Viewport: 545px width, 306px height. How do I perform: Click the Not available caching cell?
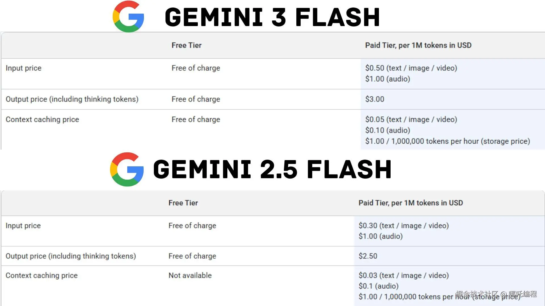(x=190, y=275)
